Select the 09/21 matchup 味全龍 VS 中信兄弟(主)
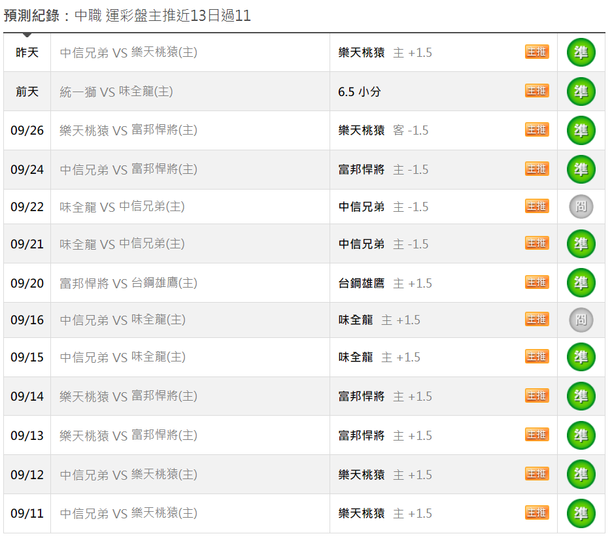The height and width of the screenshot is (536, 612). (122, 244)
